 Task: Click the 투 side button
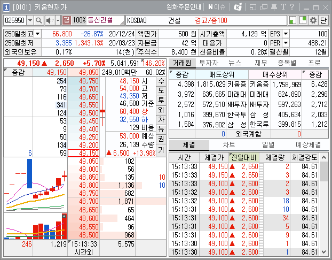[161, 101]
